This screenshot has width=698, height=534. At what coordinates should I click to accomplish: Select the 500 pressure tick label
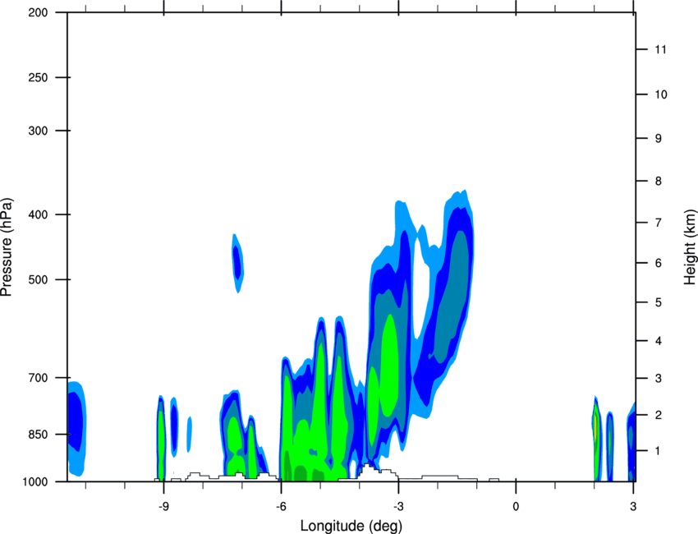(38, 279)
